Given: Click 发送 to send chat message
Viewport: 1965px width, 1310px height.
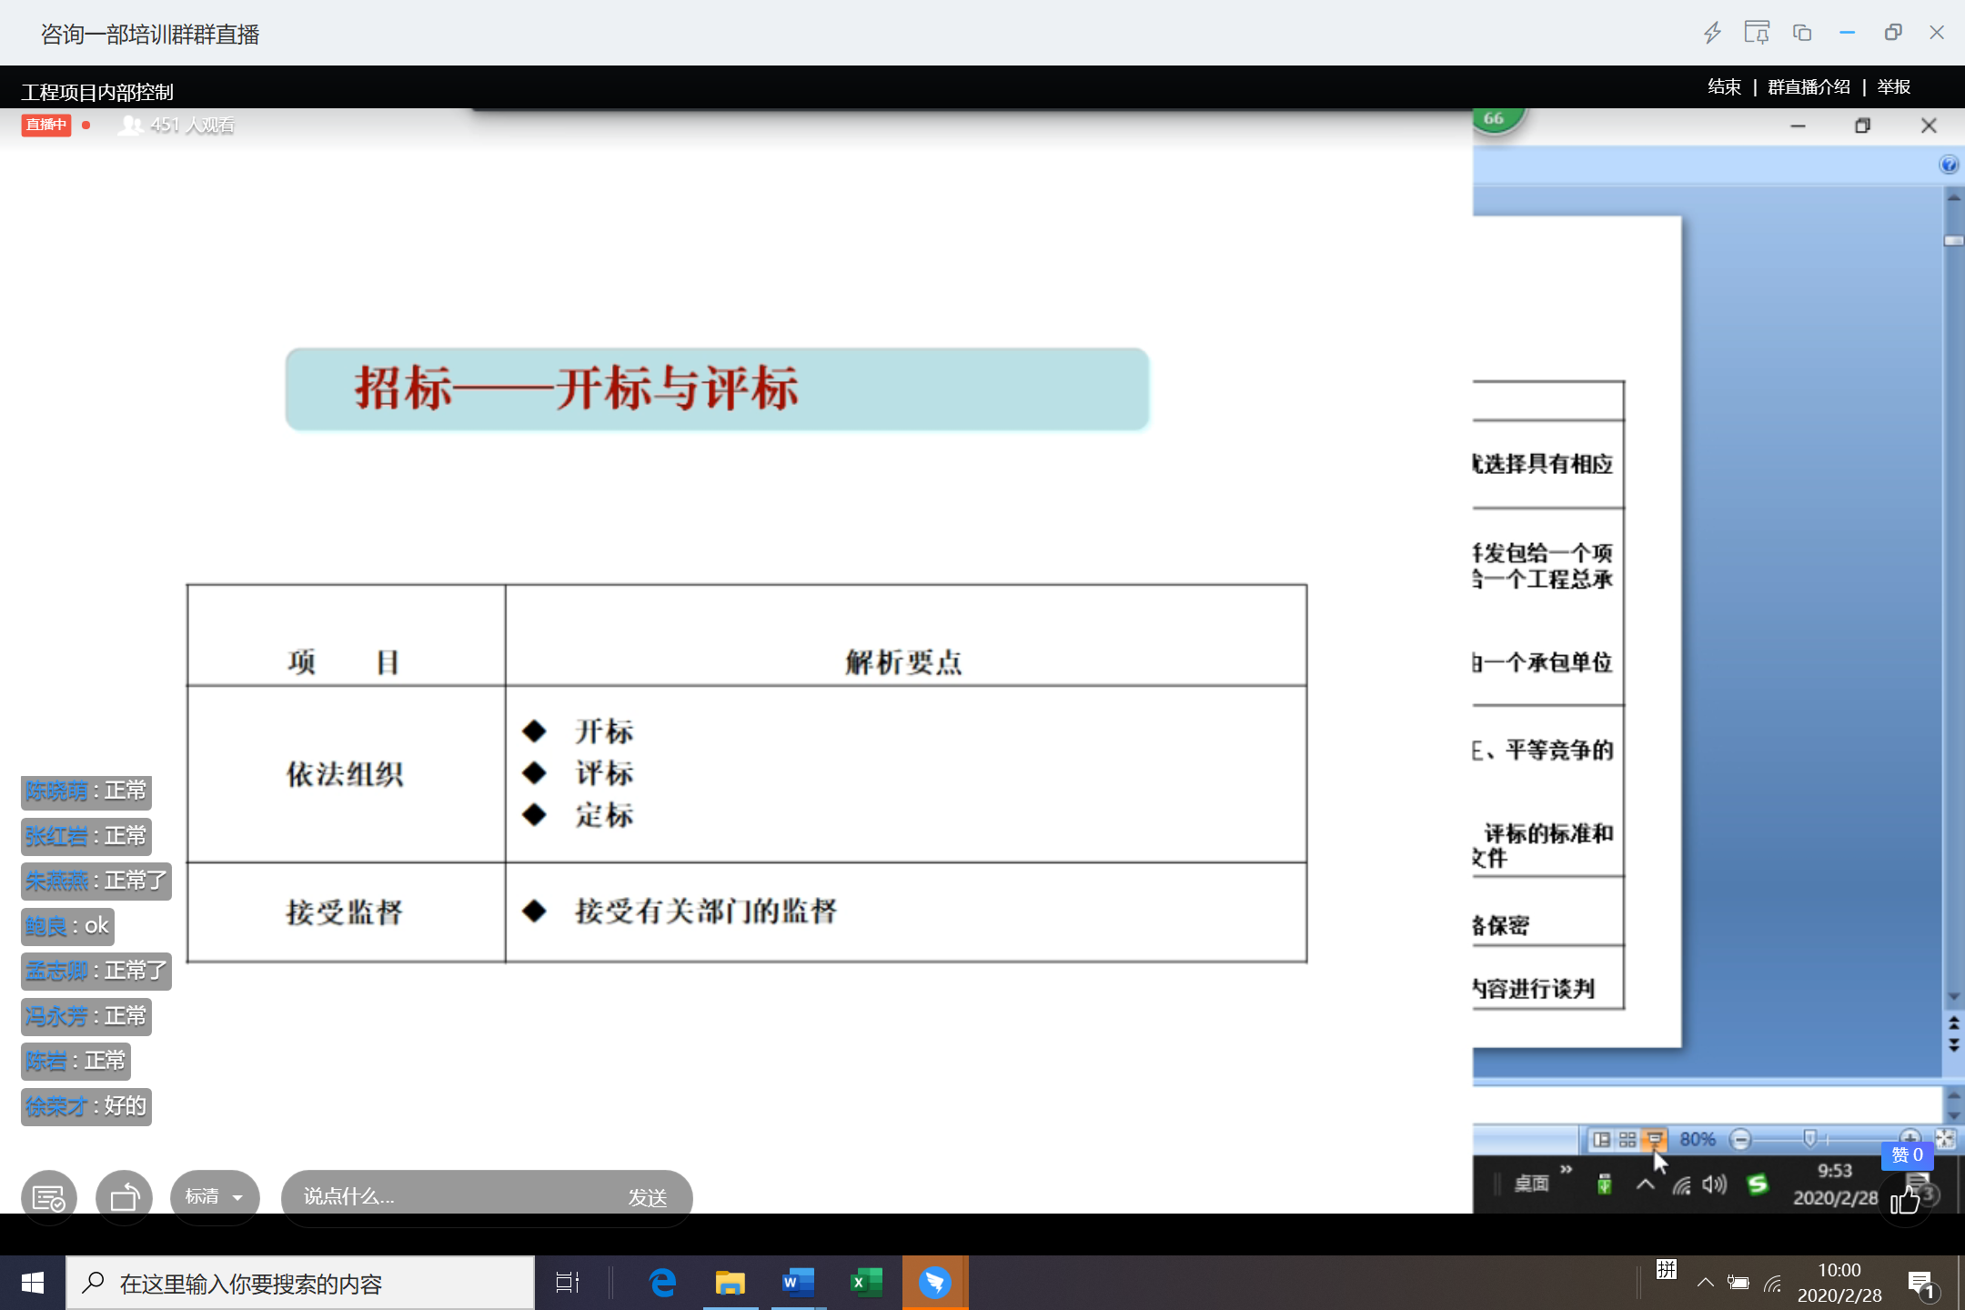Looking at the screenshot, I should 648,1198.
